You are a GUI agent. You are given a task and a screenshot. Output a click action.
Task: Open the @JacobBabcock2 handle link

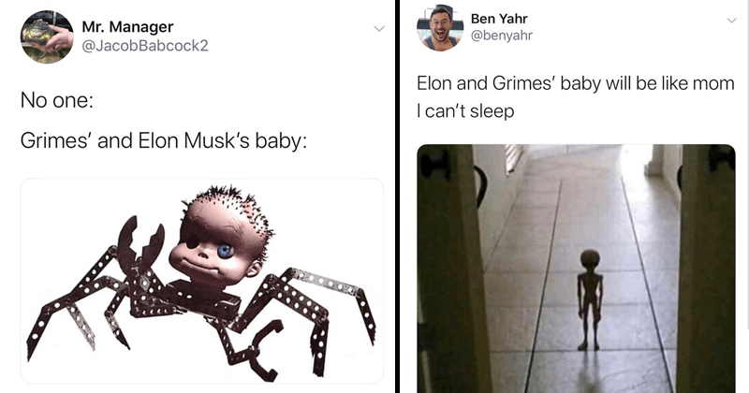[x=145, y=46]
